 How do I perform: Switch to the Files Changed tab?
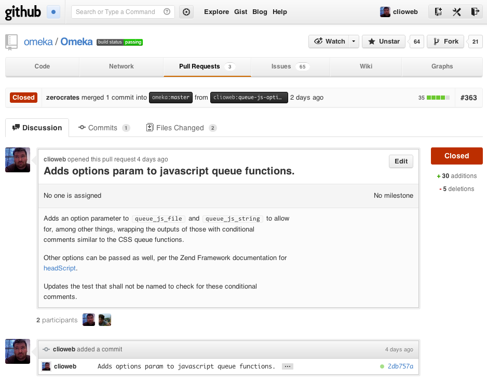pos(181,128)
